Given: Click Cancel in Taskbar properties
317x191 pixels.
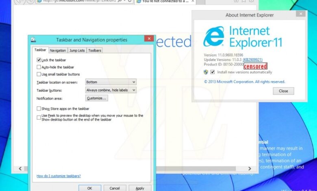Looking at the screenshot, I should pos(115,188).
